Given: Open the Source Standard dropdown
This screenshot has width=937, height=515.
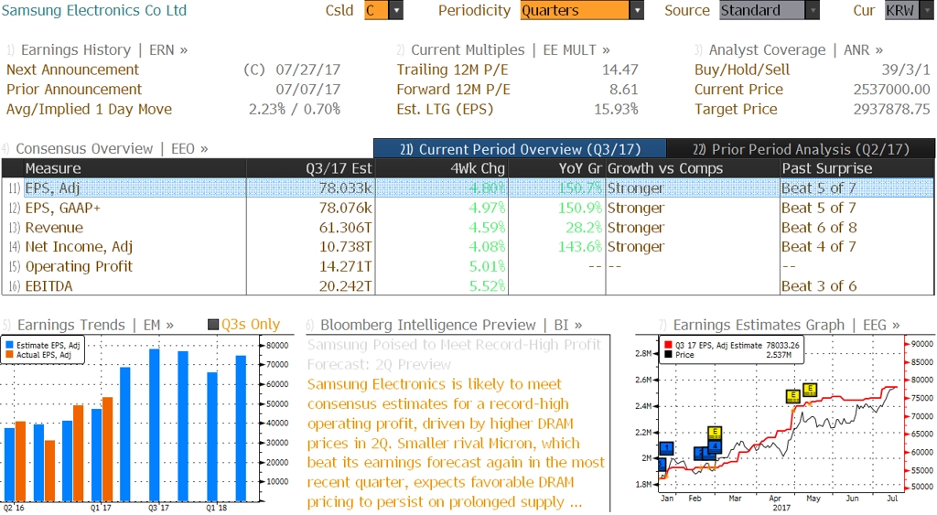Looking at the screenshot, I should (x=769, y=10).
